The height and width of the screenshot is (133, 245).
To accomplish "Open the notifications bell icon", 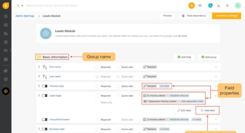I will click(227, 5).
